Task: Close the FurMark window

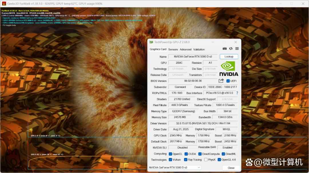Action: [x=303, y=4]
